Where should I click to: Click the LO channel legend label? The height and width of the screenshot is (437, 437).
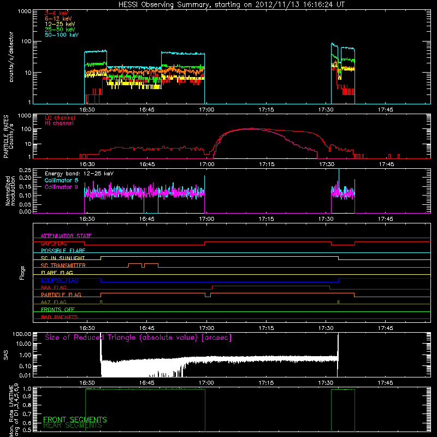tap(60, 117)
